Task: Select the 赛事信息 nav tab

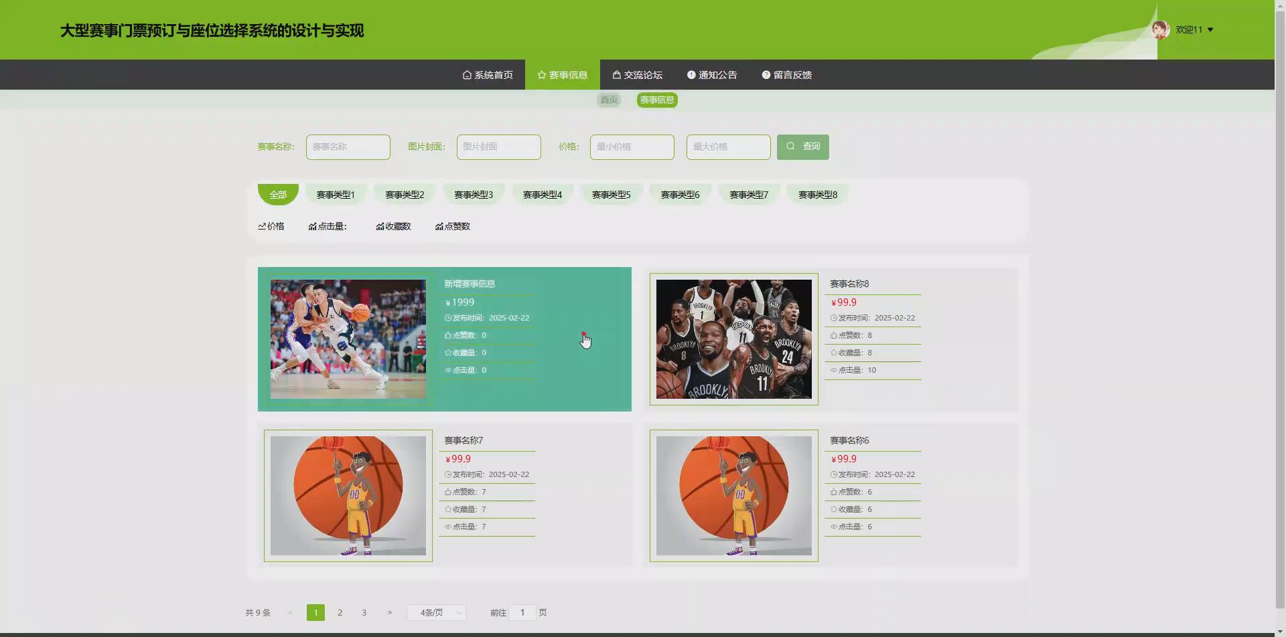Action: 563,75
